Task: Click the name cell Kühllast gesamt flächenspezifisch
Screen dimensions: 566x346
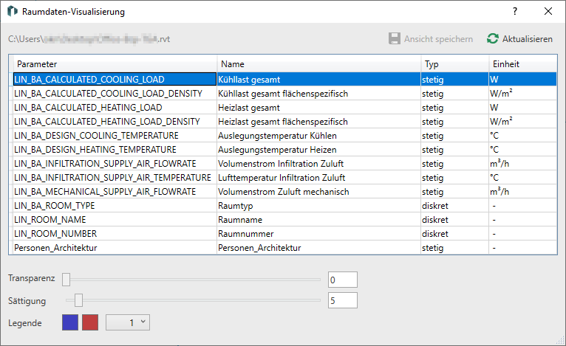Action: 318,94
